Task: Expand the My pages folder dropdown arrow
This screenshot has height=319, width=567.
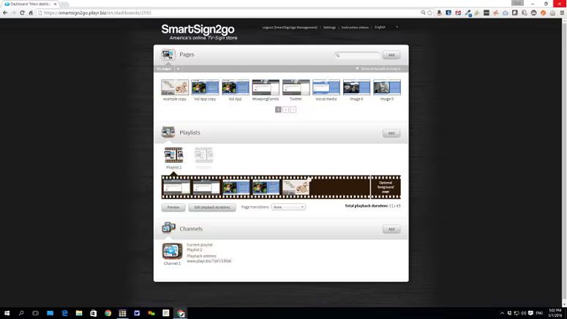Action: point(178,69)
